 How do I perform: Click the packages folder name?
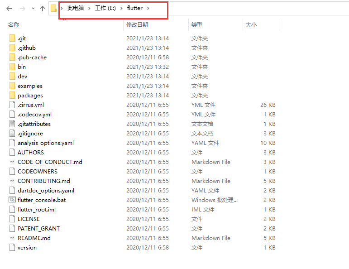pyautogui.click(x=30, y=96)
